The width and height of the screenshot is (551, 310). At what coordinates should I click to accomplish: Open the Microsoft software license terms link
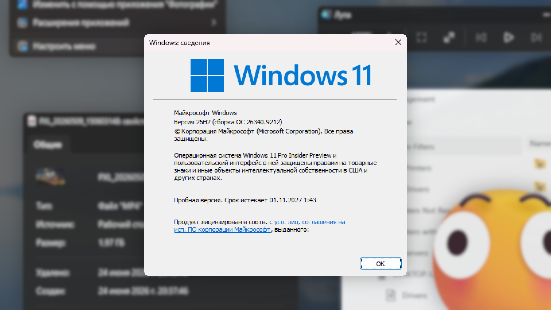260,226
